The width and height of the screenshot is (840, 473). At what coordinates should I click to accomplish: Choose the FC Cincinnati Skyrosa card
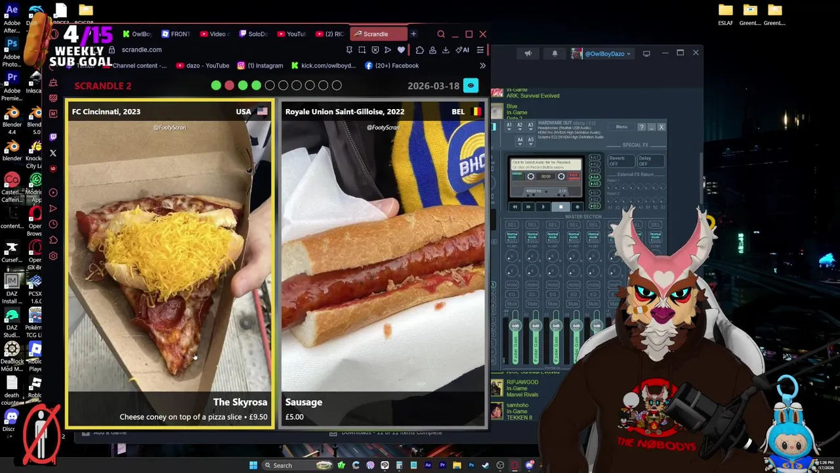(x=170, y=263)
